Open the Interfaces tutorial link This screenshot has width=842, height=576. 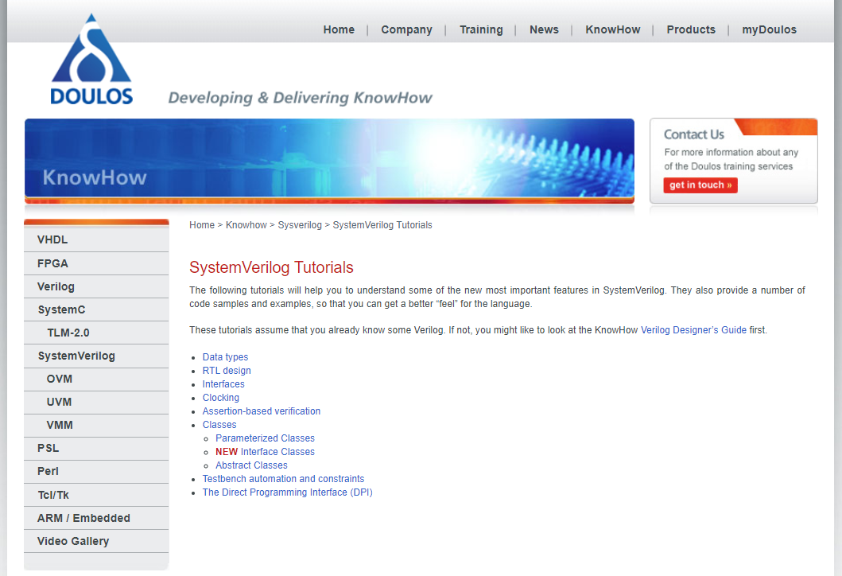(x=223, y=383)
